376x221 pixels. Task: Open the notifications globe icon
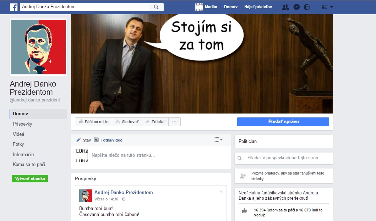point(307,7)
